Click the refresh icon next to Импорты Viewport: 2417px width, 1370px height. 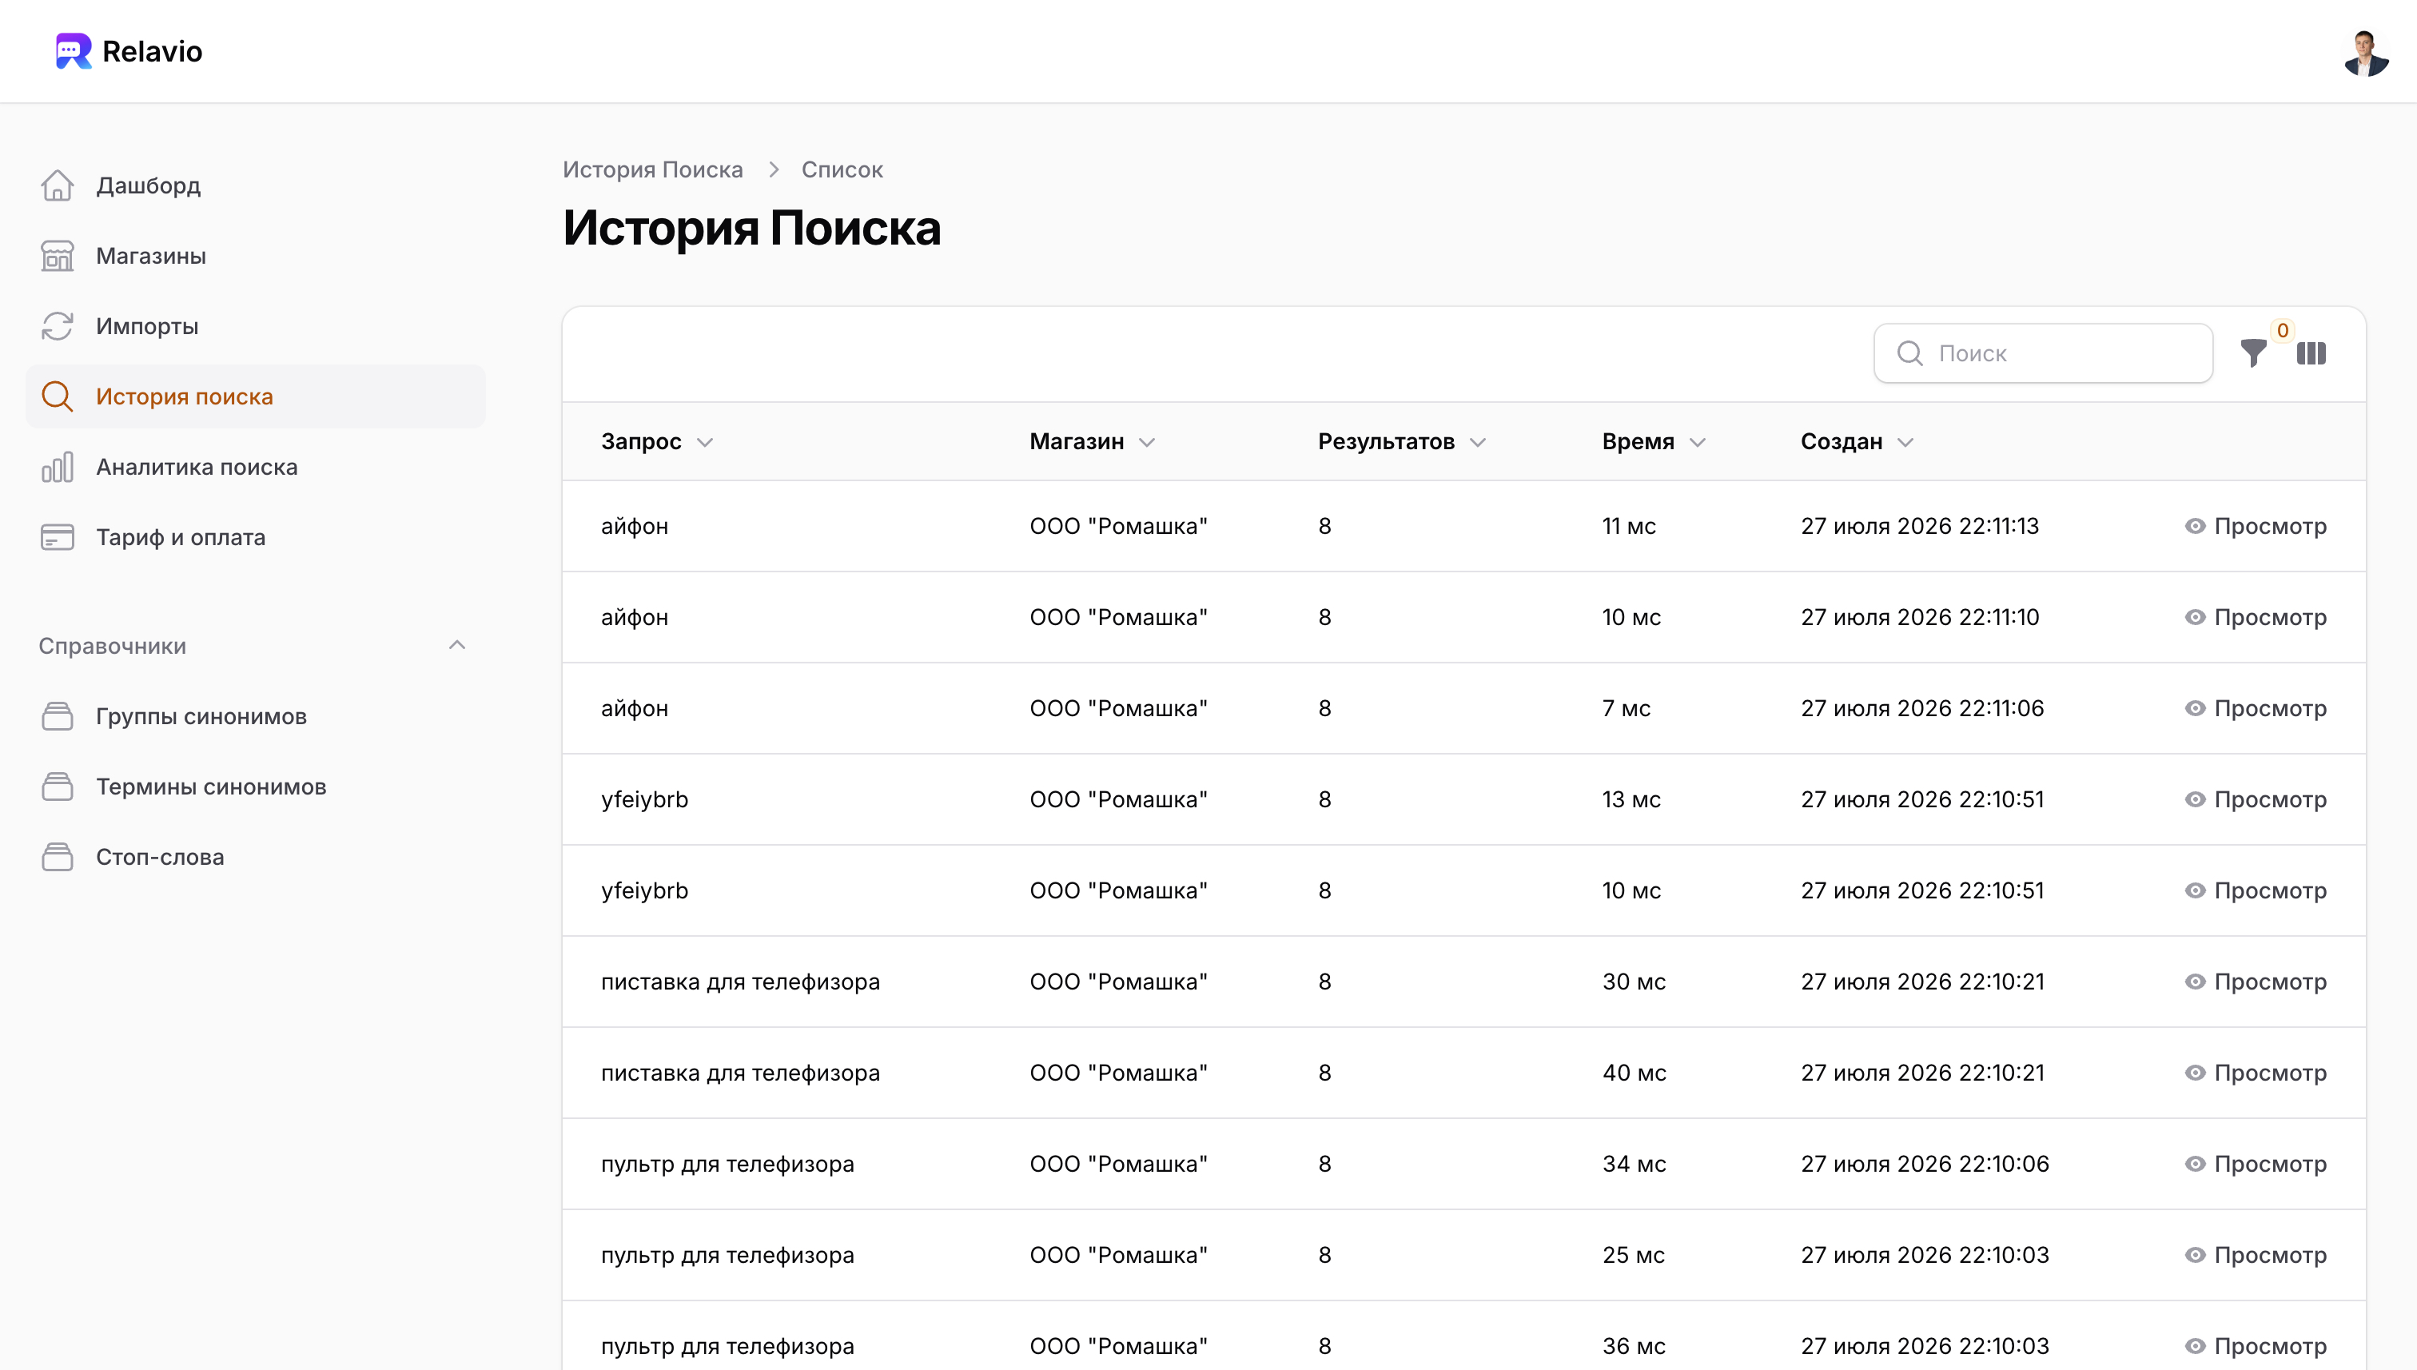(58, 326)
